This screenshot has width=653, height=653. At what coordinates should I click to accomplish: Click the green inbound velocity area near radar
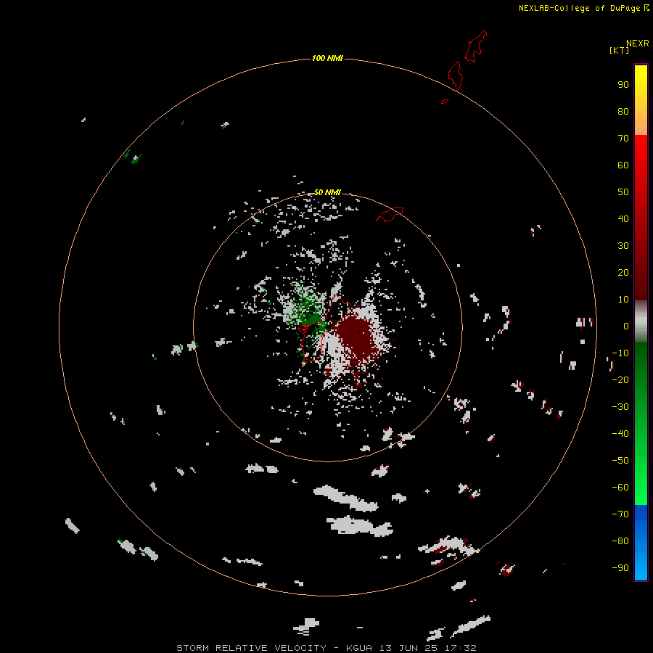click(308, 312)
